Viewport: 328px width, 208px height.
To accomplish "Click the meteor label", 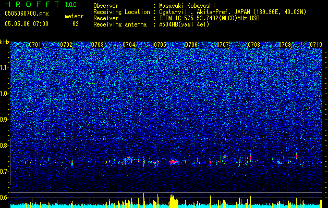I will click(74, 16).
